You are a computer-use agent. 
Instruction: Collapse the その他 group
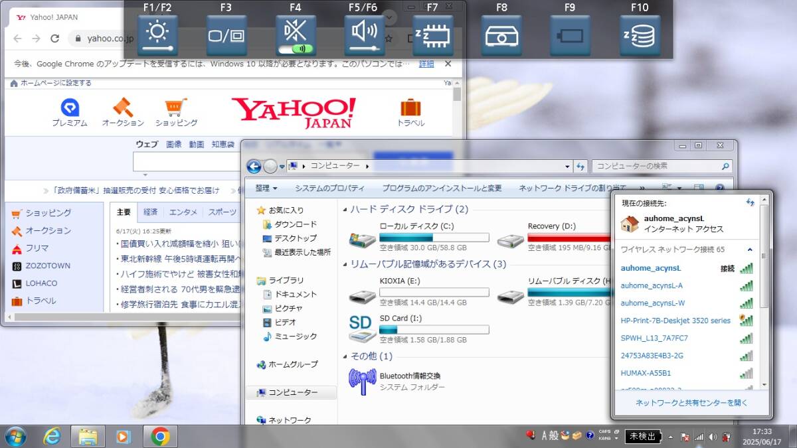(345, 356)
